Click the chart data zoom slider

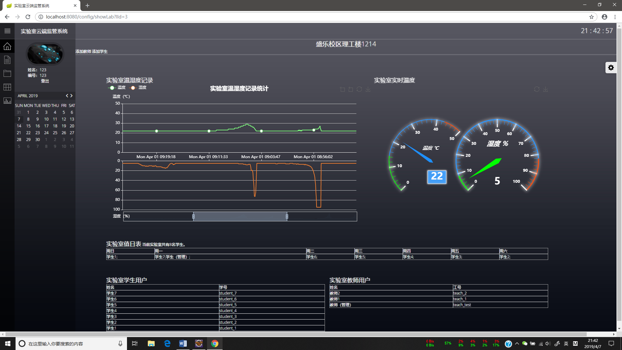240,216
